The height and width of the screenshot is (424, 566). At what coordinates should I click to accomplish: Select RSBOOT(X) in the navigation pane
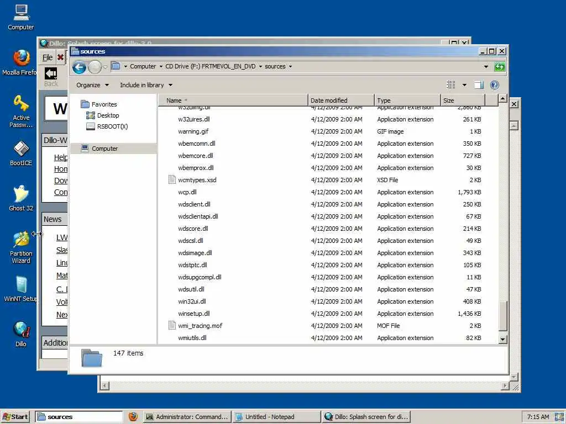[112, 126]
